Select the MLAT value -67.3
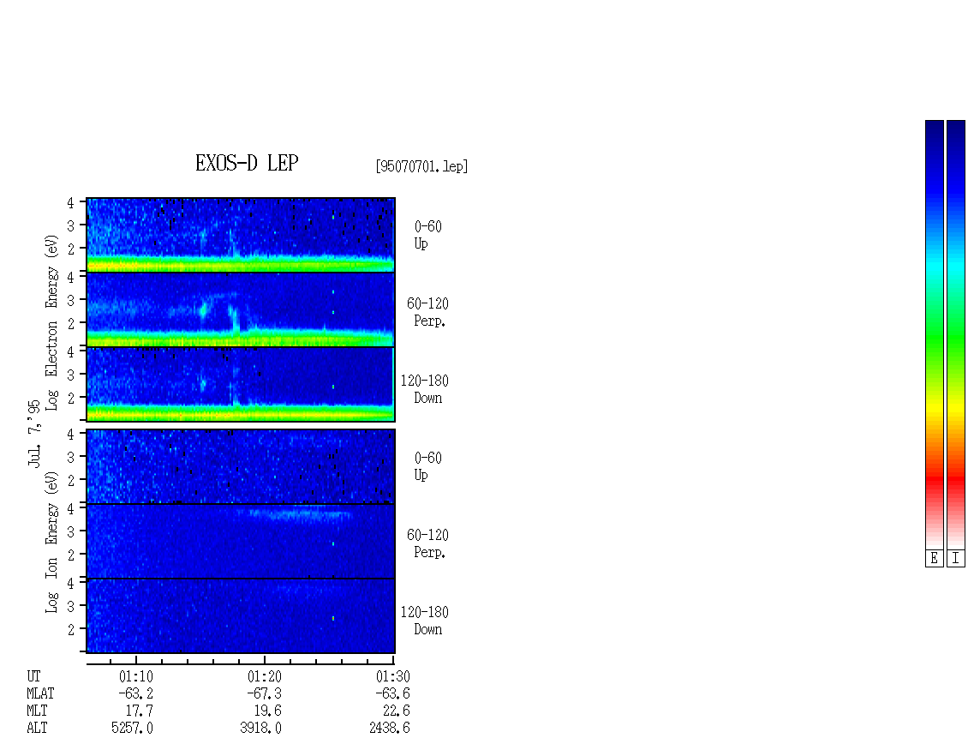Viewport: 968px width, 750px height. click(264, 693)
